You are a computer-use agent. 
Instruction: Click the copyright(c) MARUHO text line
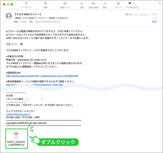(x=26, y=123)
